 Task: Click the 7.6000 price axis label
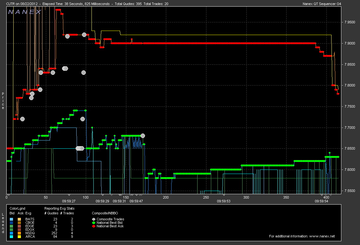(350, 170)
